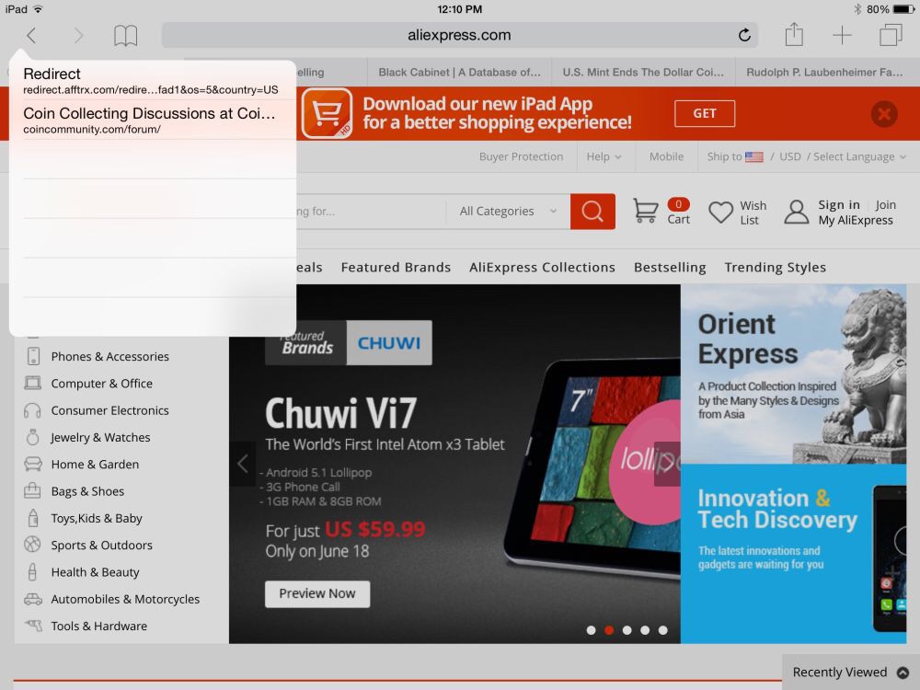Show all open tabs overview icon
Viewport: 920px width, 690px height.
891,35
